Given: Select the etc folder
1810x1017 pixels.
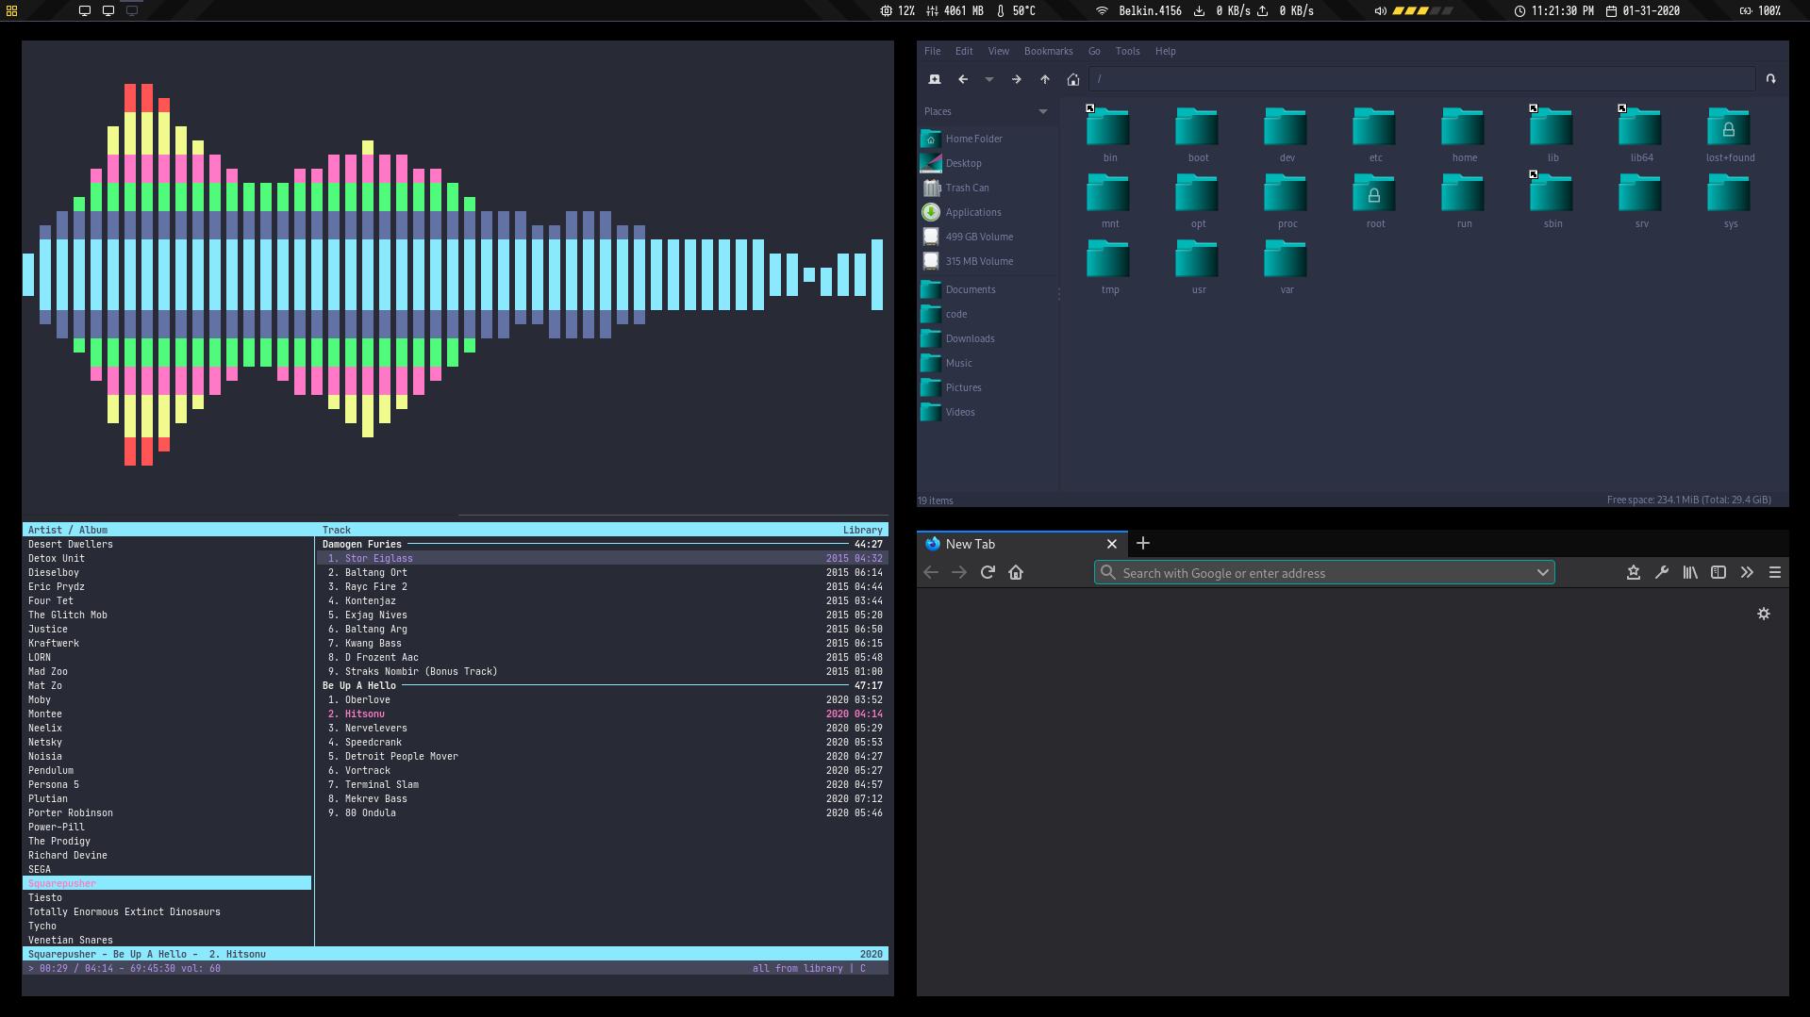Looking at the screenshot, I should [x=1375, y=135].
